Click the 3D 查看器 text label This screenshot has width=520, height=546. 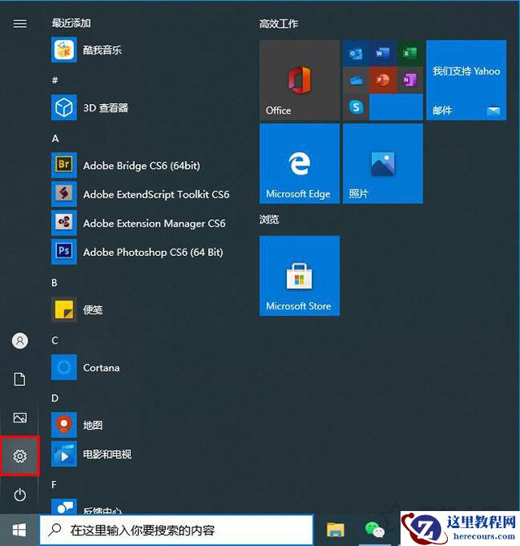pos(106,107)
